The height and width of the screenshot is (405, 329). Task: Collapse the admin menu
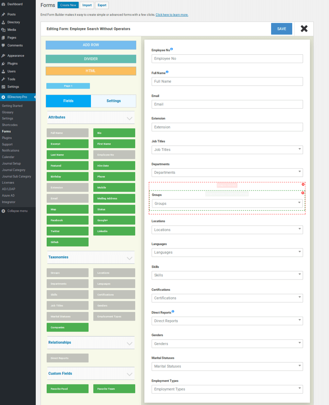[x=18, y=211]
